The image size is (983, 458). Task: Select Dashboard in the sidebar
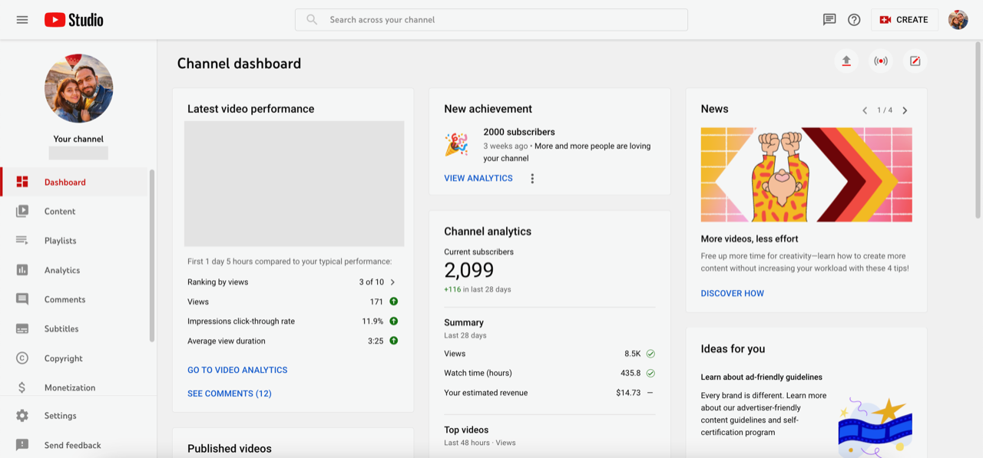click(74, 182)
